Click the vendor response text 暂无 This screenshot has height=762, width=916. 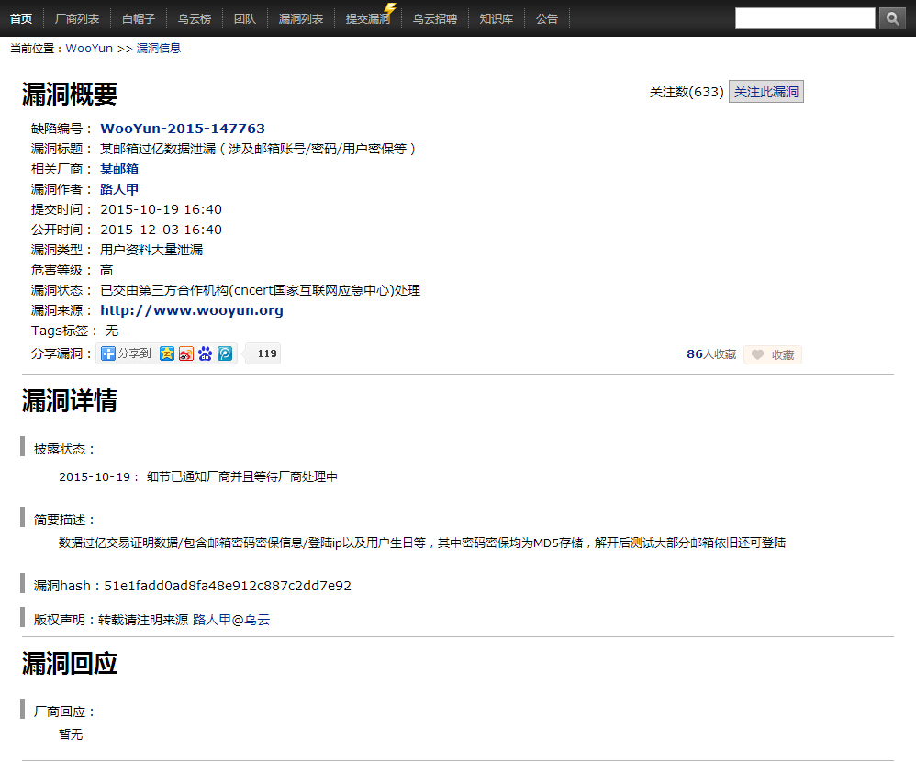[71, 734]
